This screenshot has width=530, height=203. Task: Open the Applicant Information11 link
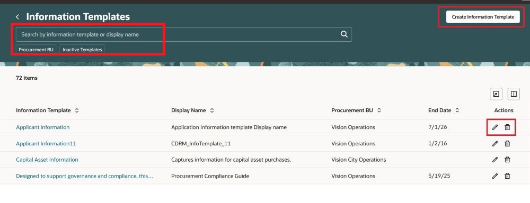coord(46,143)
